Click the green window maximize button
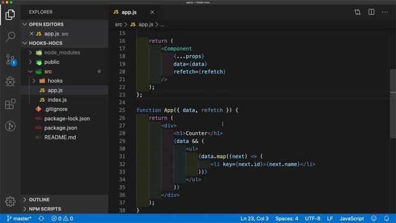The image size is (396, 223). (11, 2)
